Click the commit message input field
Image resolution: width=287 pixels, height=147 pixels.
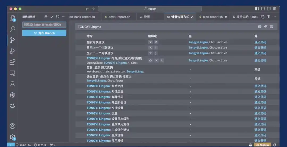(x=44, y=24)
